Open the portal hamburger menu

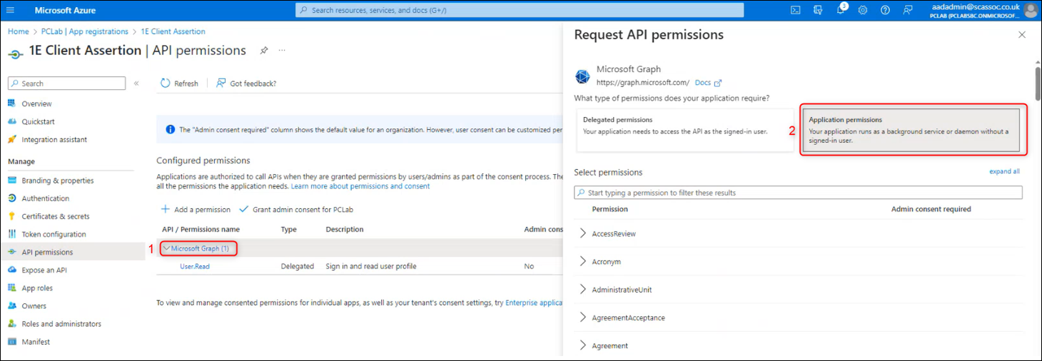[10, 10]
